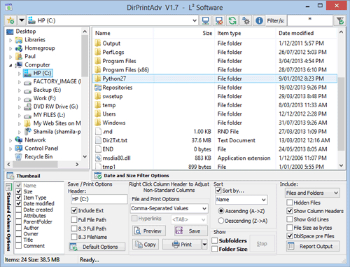Collapse the Computer tree node
Screen dimensions: 350x267
coord(10,65)
